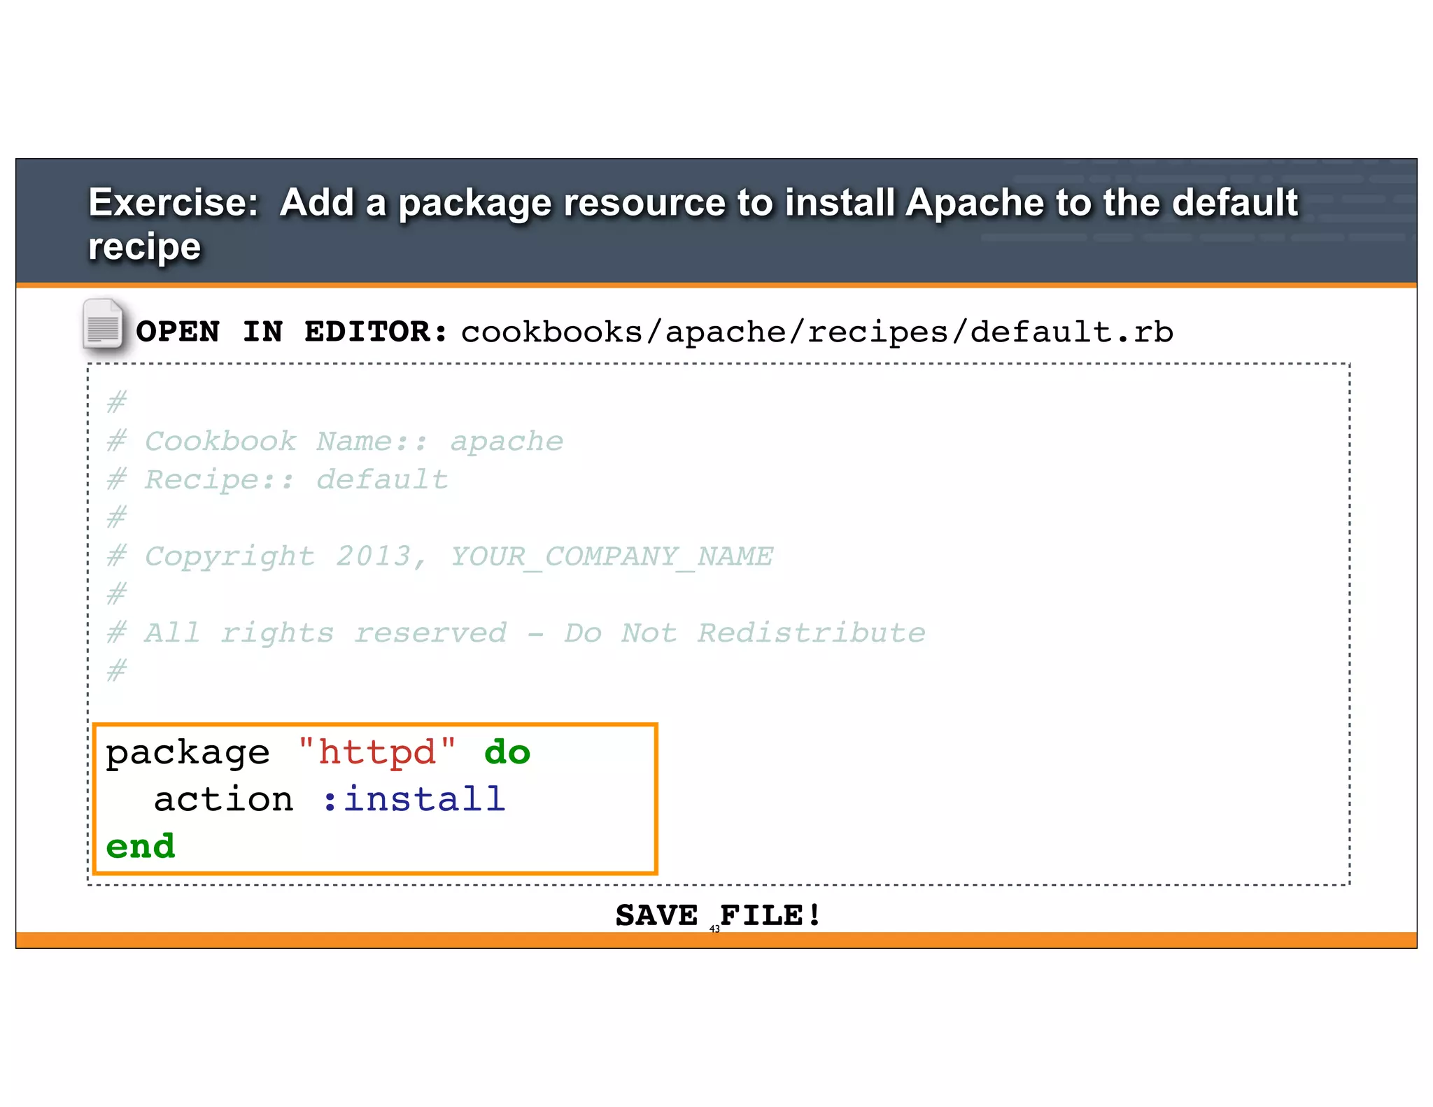Select the path cookbooks/apache/recipes/default.rb

click(817, 332)
